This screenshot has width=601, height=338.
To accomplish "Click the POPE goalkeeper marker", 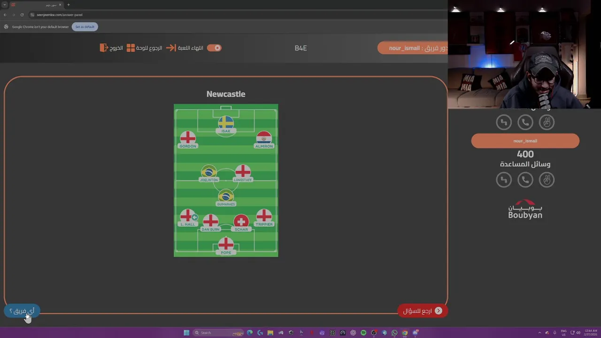I will [226, 246].
